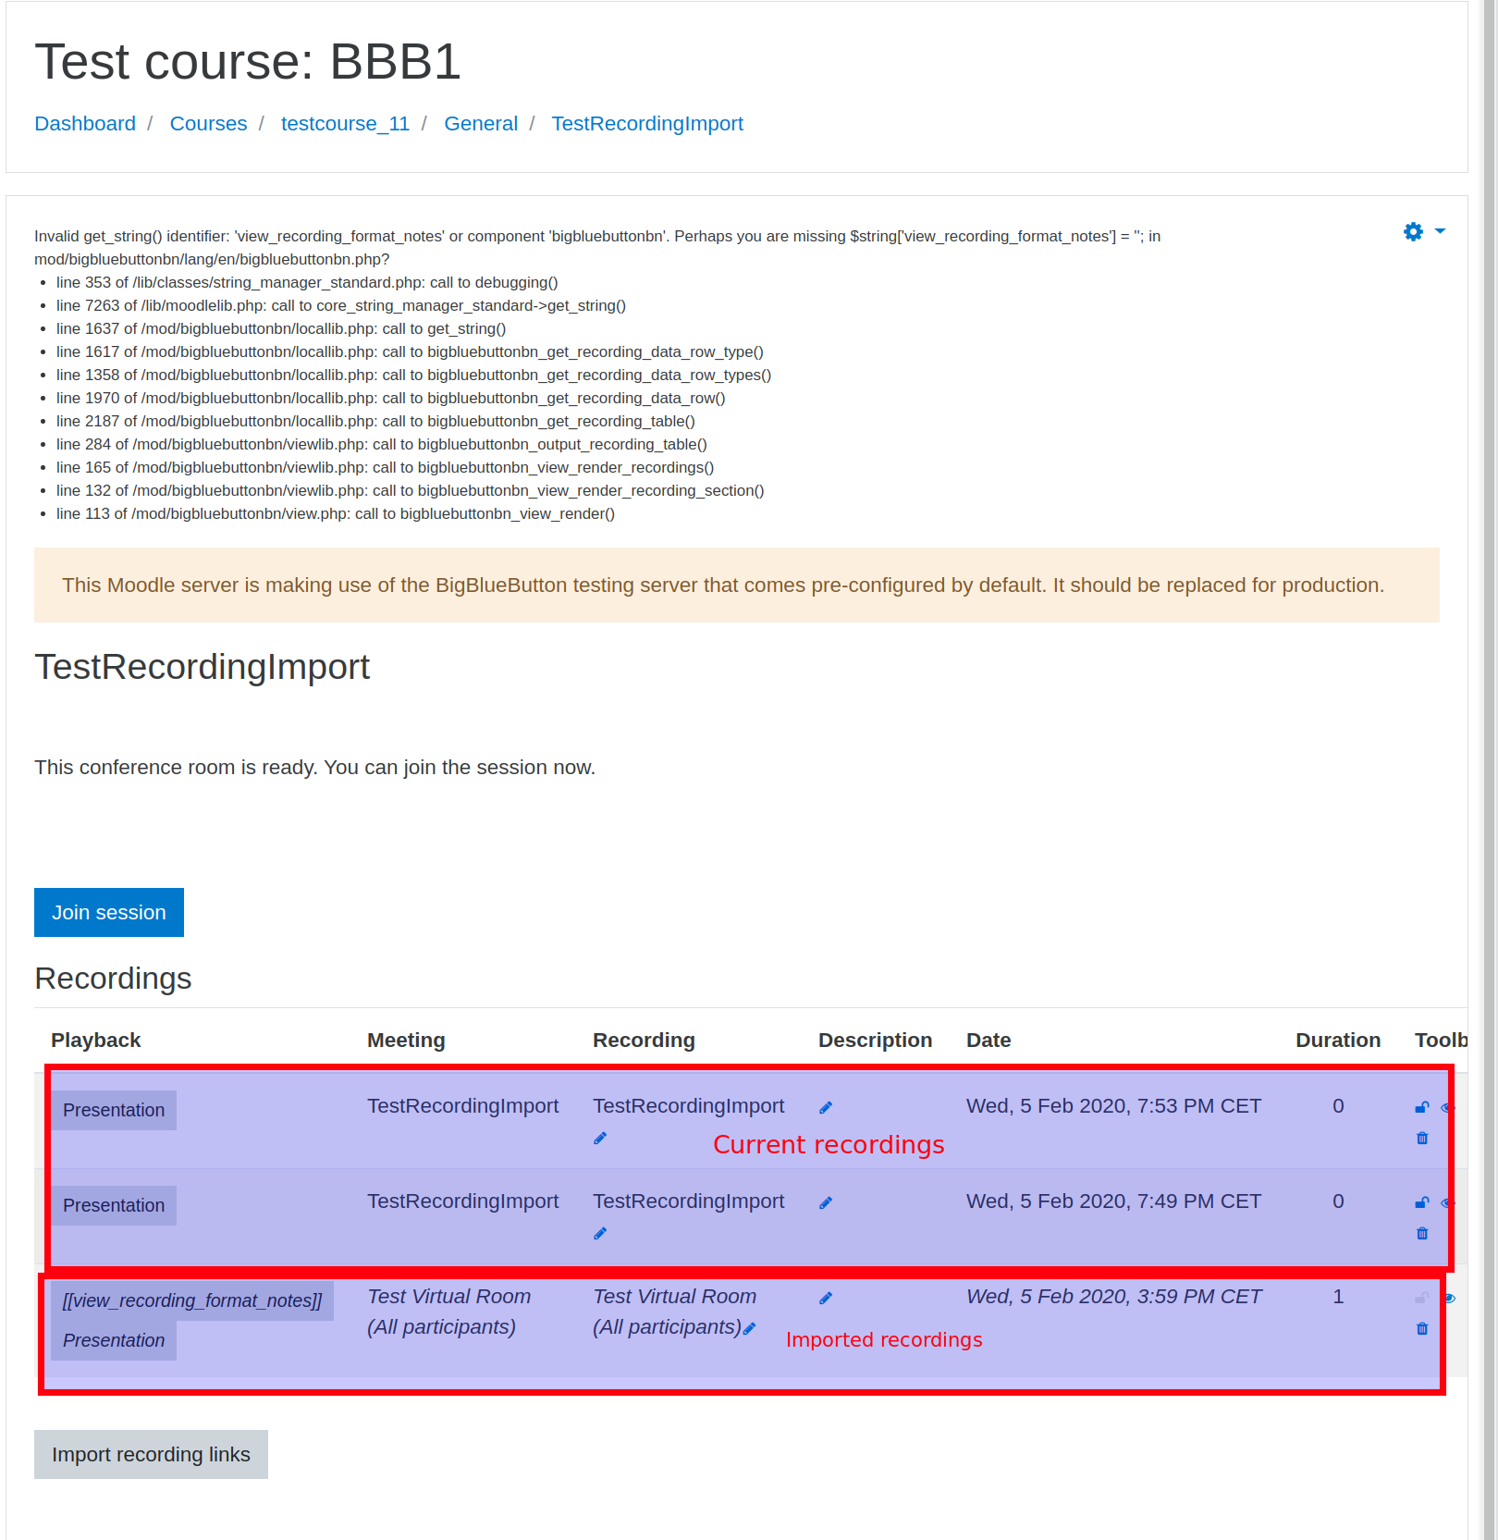The width and height of the screenshot is (1498, 1540).
Task: Click stack trace 'line 7263 of /lib/moodlelib.php'
Action: point(341,305)
